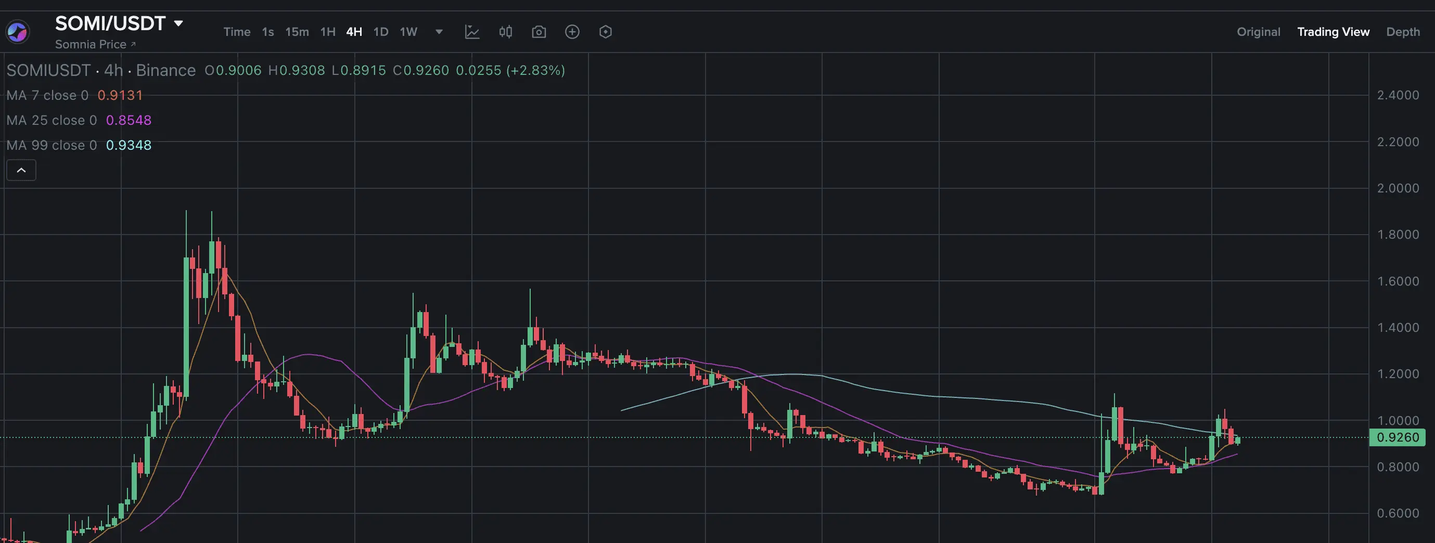Switch to the 15m interval
Image resolution: width=1435 pixels, height=543 pixels.
(x=297, y=32)
